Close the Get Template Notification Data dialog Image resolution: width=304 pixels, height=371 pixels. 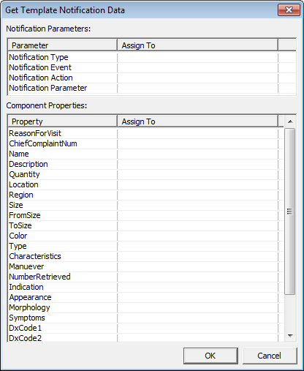click(289, 10)
